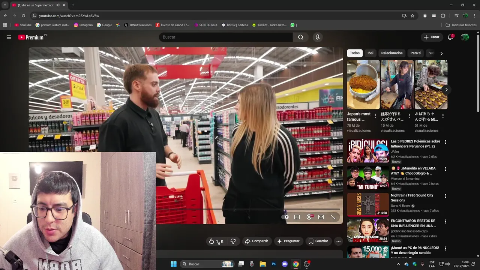Open options for Japan's most famous short
Screen dimensions: 480x270
click(375, 116)
